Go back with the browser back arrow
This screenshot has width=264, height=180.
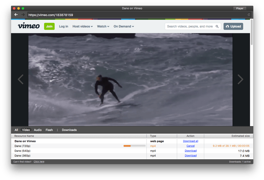point(16,15)
